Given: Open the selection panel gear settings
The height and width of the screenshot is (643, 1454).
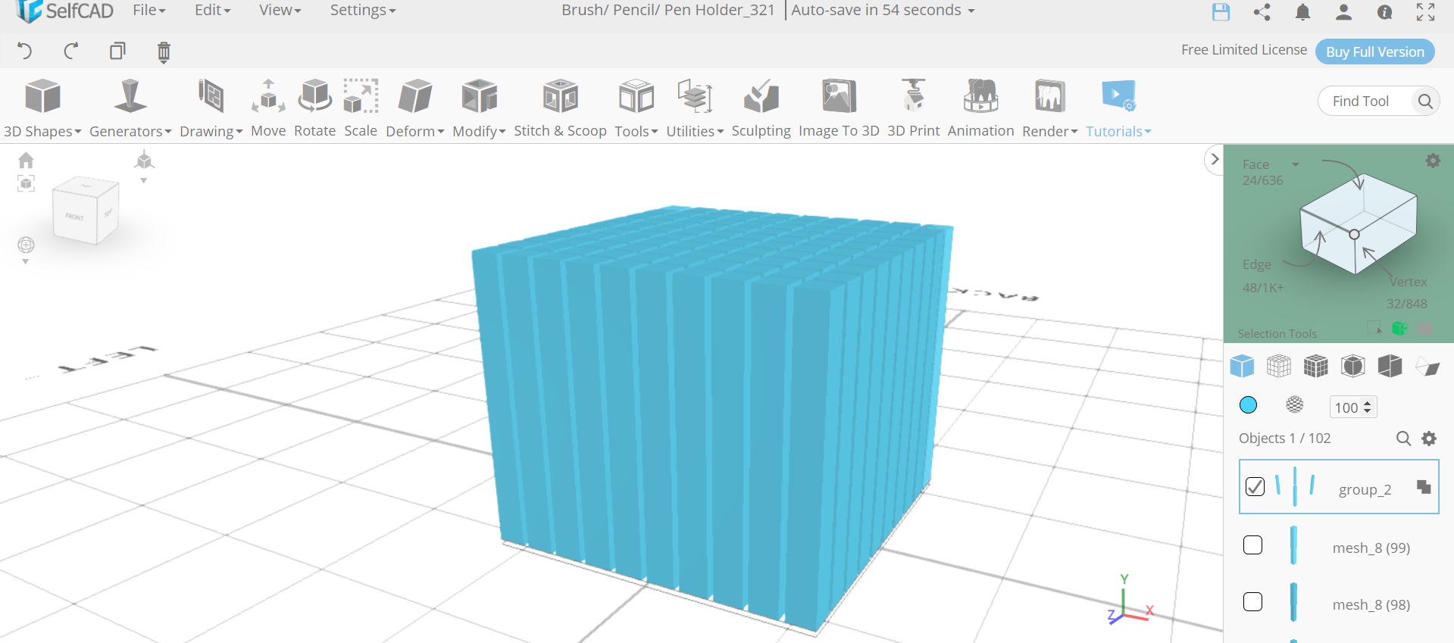Looking at the screenshot, I should pos(1432,161).
